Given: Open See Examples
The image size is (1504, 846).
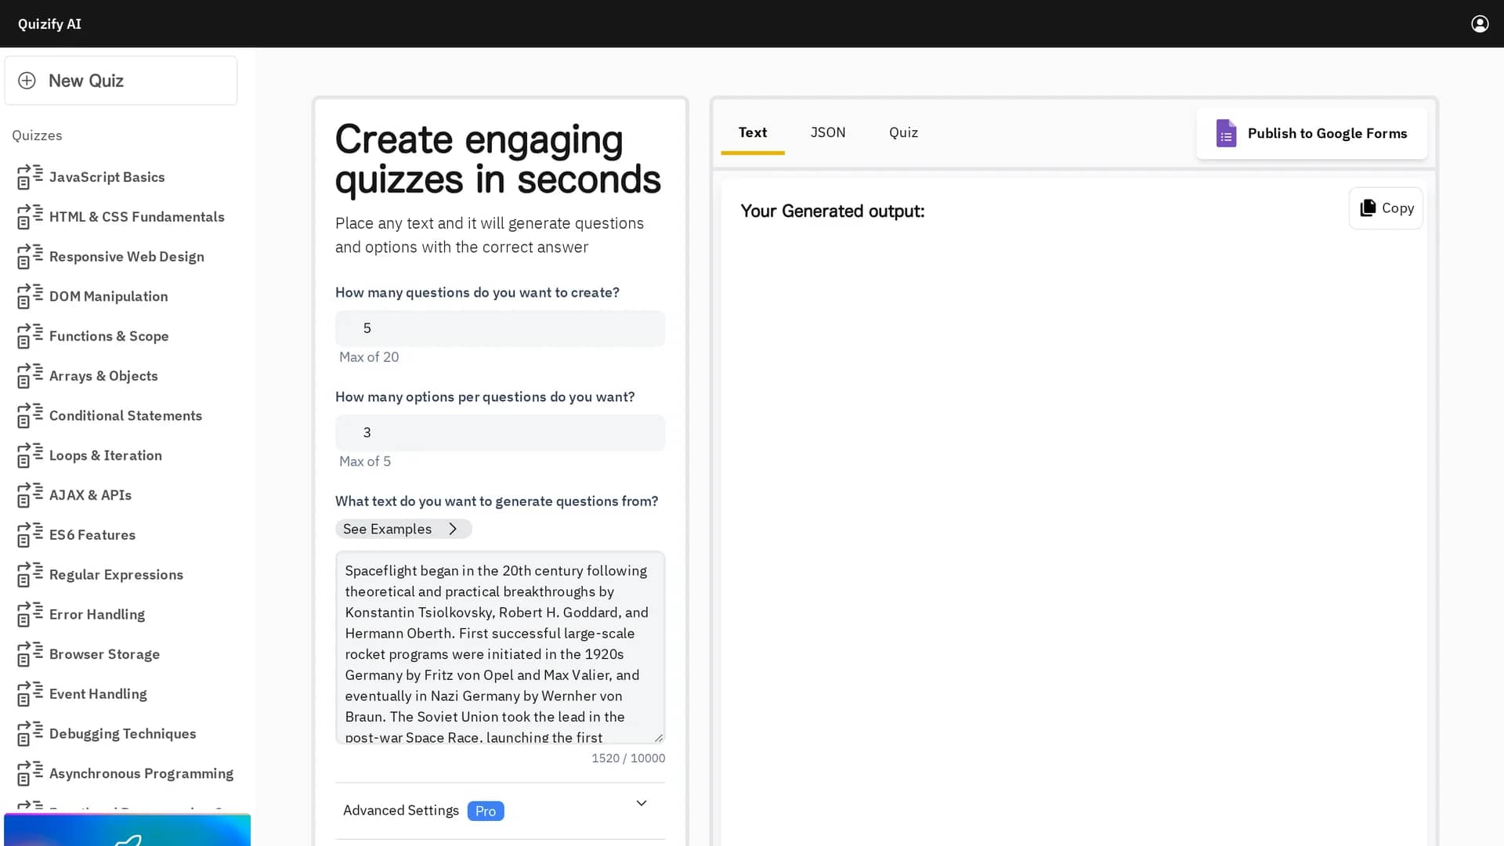Looking at the screenshot, I should point(403,529).
